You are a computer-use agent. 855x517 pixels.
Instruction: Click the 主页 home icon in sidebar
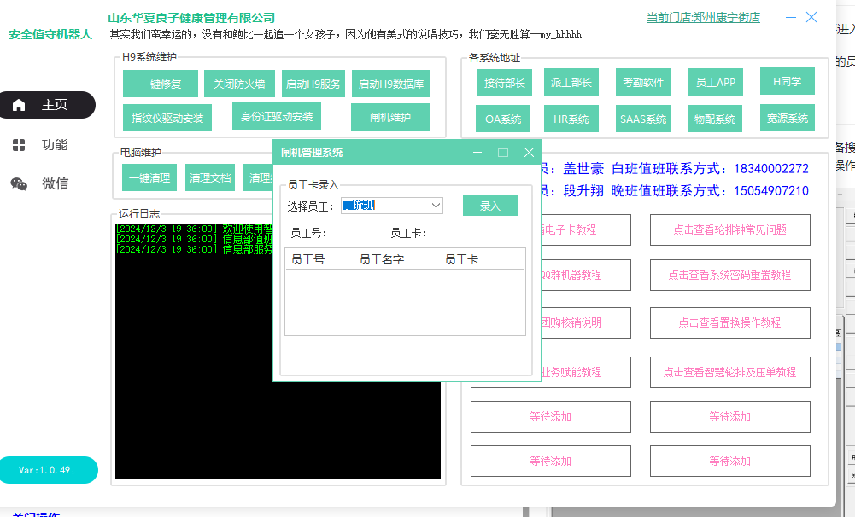pos(20,105)
